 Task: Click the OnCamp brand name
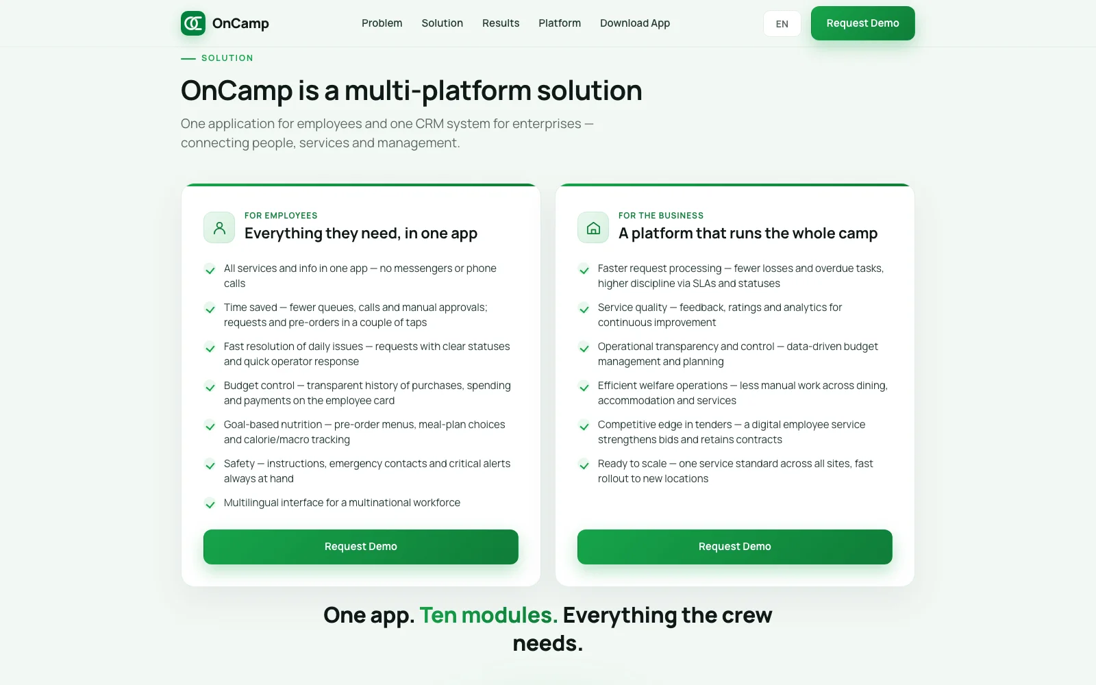tap(240, 23)
